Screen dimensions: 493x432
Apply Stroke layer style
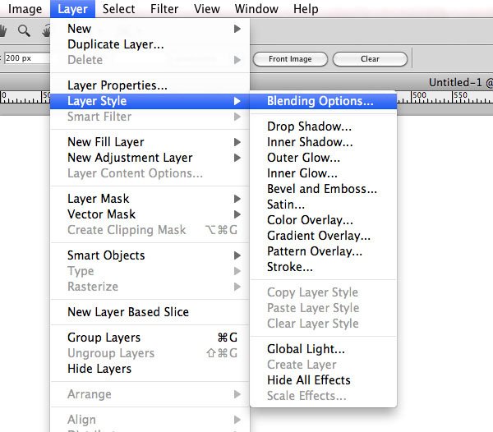[x=290, y=267]
